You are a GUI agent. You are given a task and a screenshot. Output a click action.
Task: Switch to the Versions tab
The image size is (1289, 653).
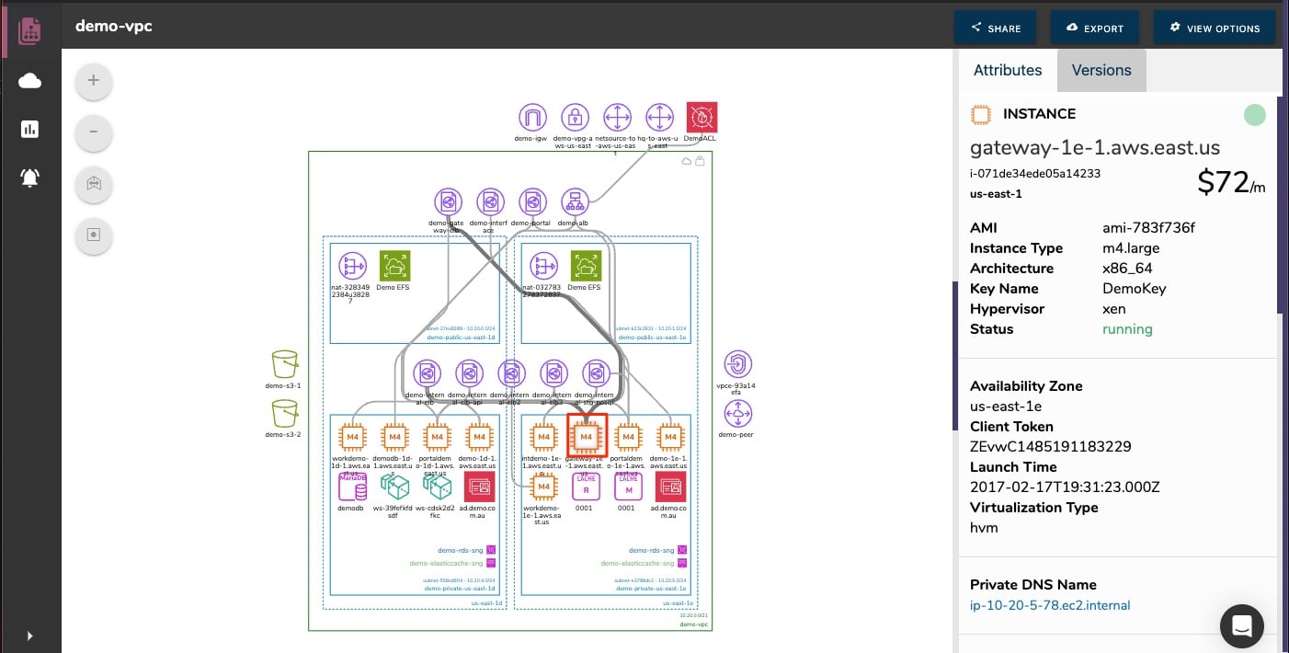(1101, 70)
